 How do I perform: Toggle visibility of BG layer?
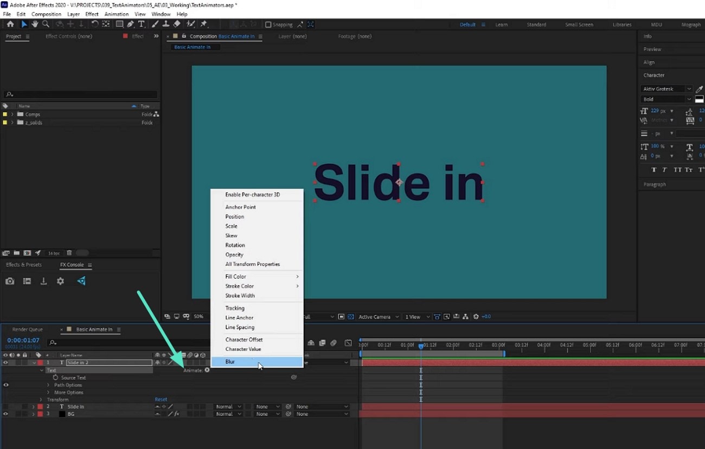coord(6,414)
